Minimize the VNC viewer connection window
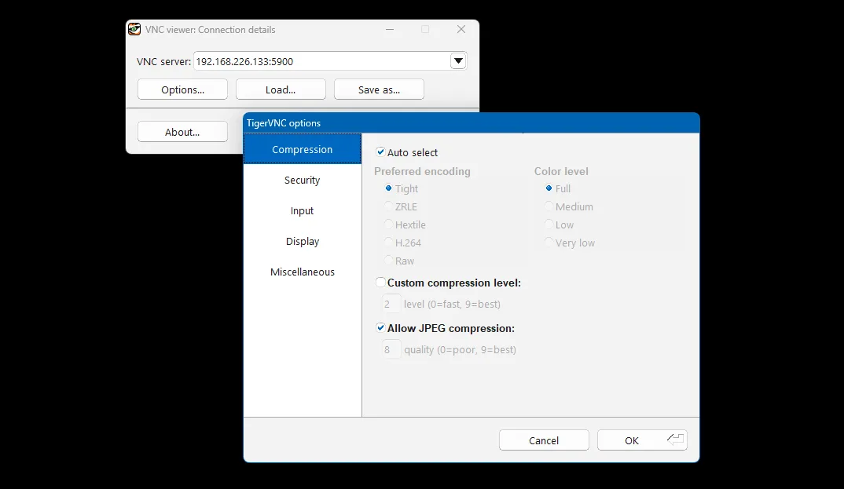The image size is (844, 489). [x=390, y=30]
